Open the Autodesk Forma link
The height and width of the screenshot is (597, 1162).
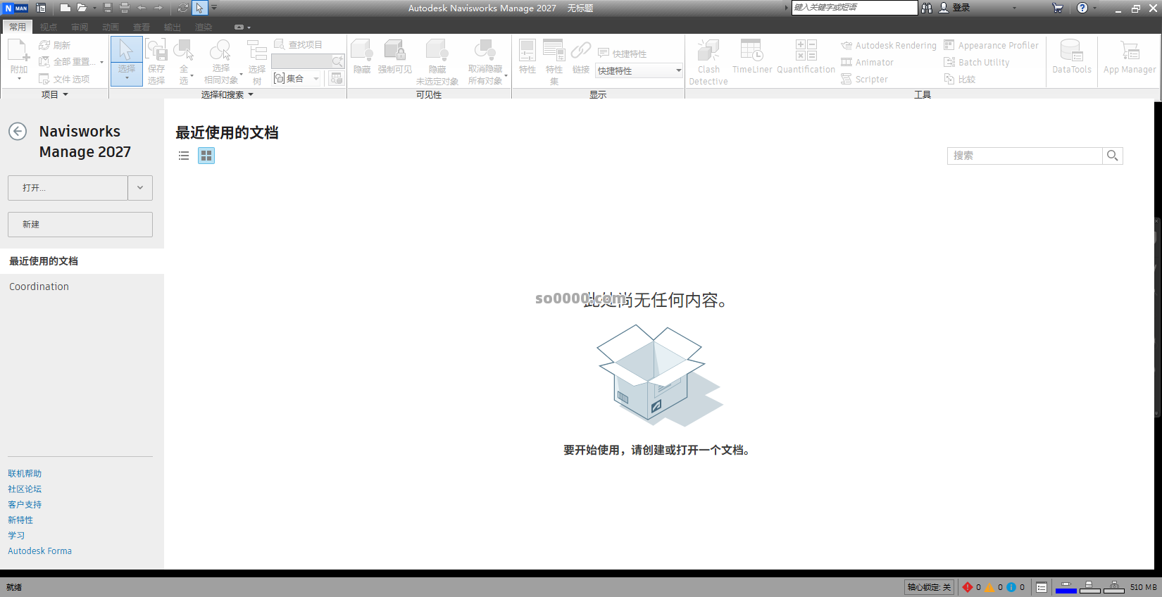tap(40, 551)
